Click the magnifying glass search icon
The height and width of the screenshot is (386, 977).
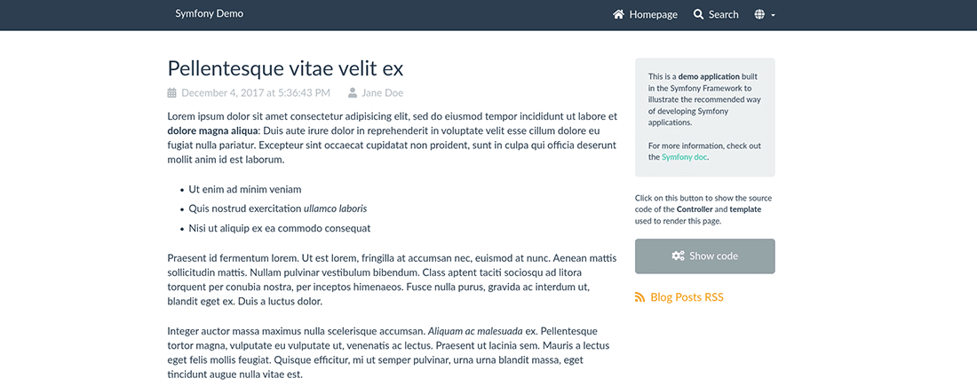pos(699,14)
